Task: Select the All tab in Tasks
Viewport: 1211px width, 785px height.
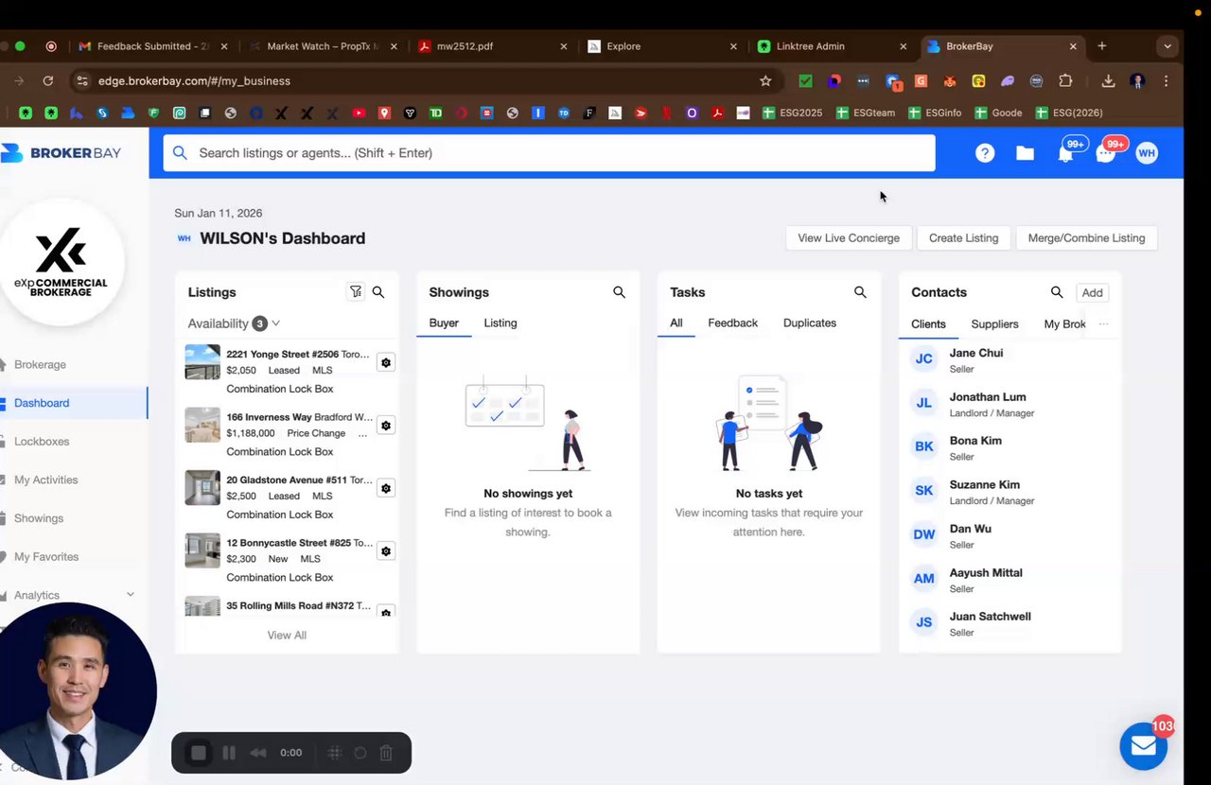Action: pyautogui.click(x=676, y=323)
